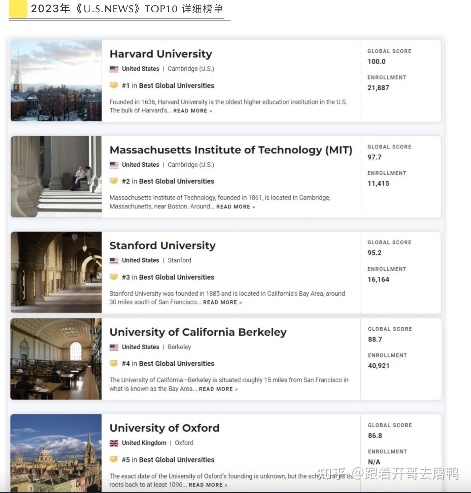Click the 'Oxford' city location text
The height and width of the screenshot is (493, 471).
coord(184,443)
